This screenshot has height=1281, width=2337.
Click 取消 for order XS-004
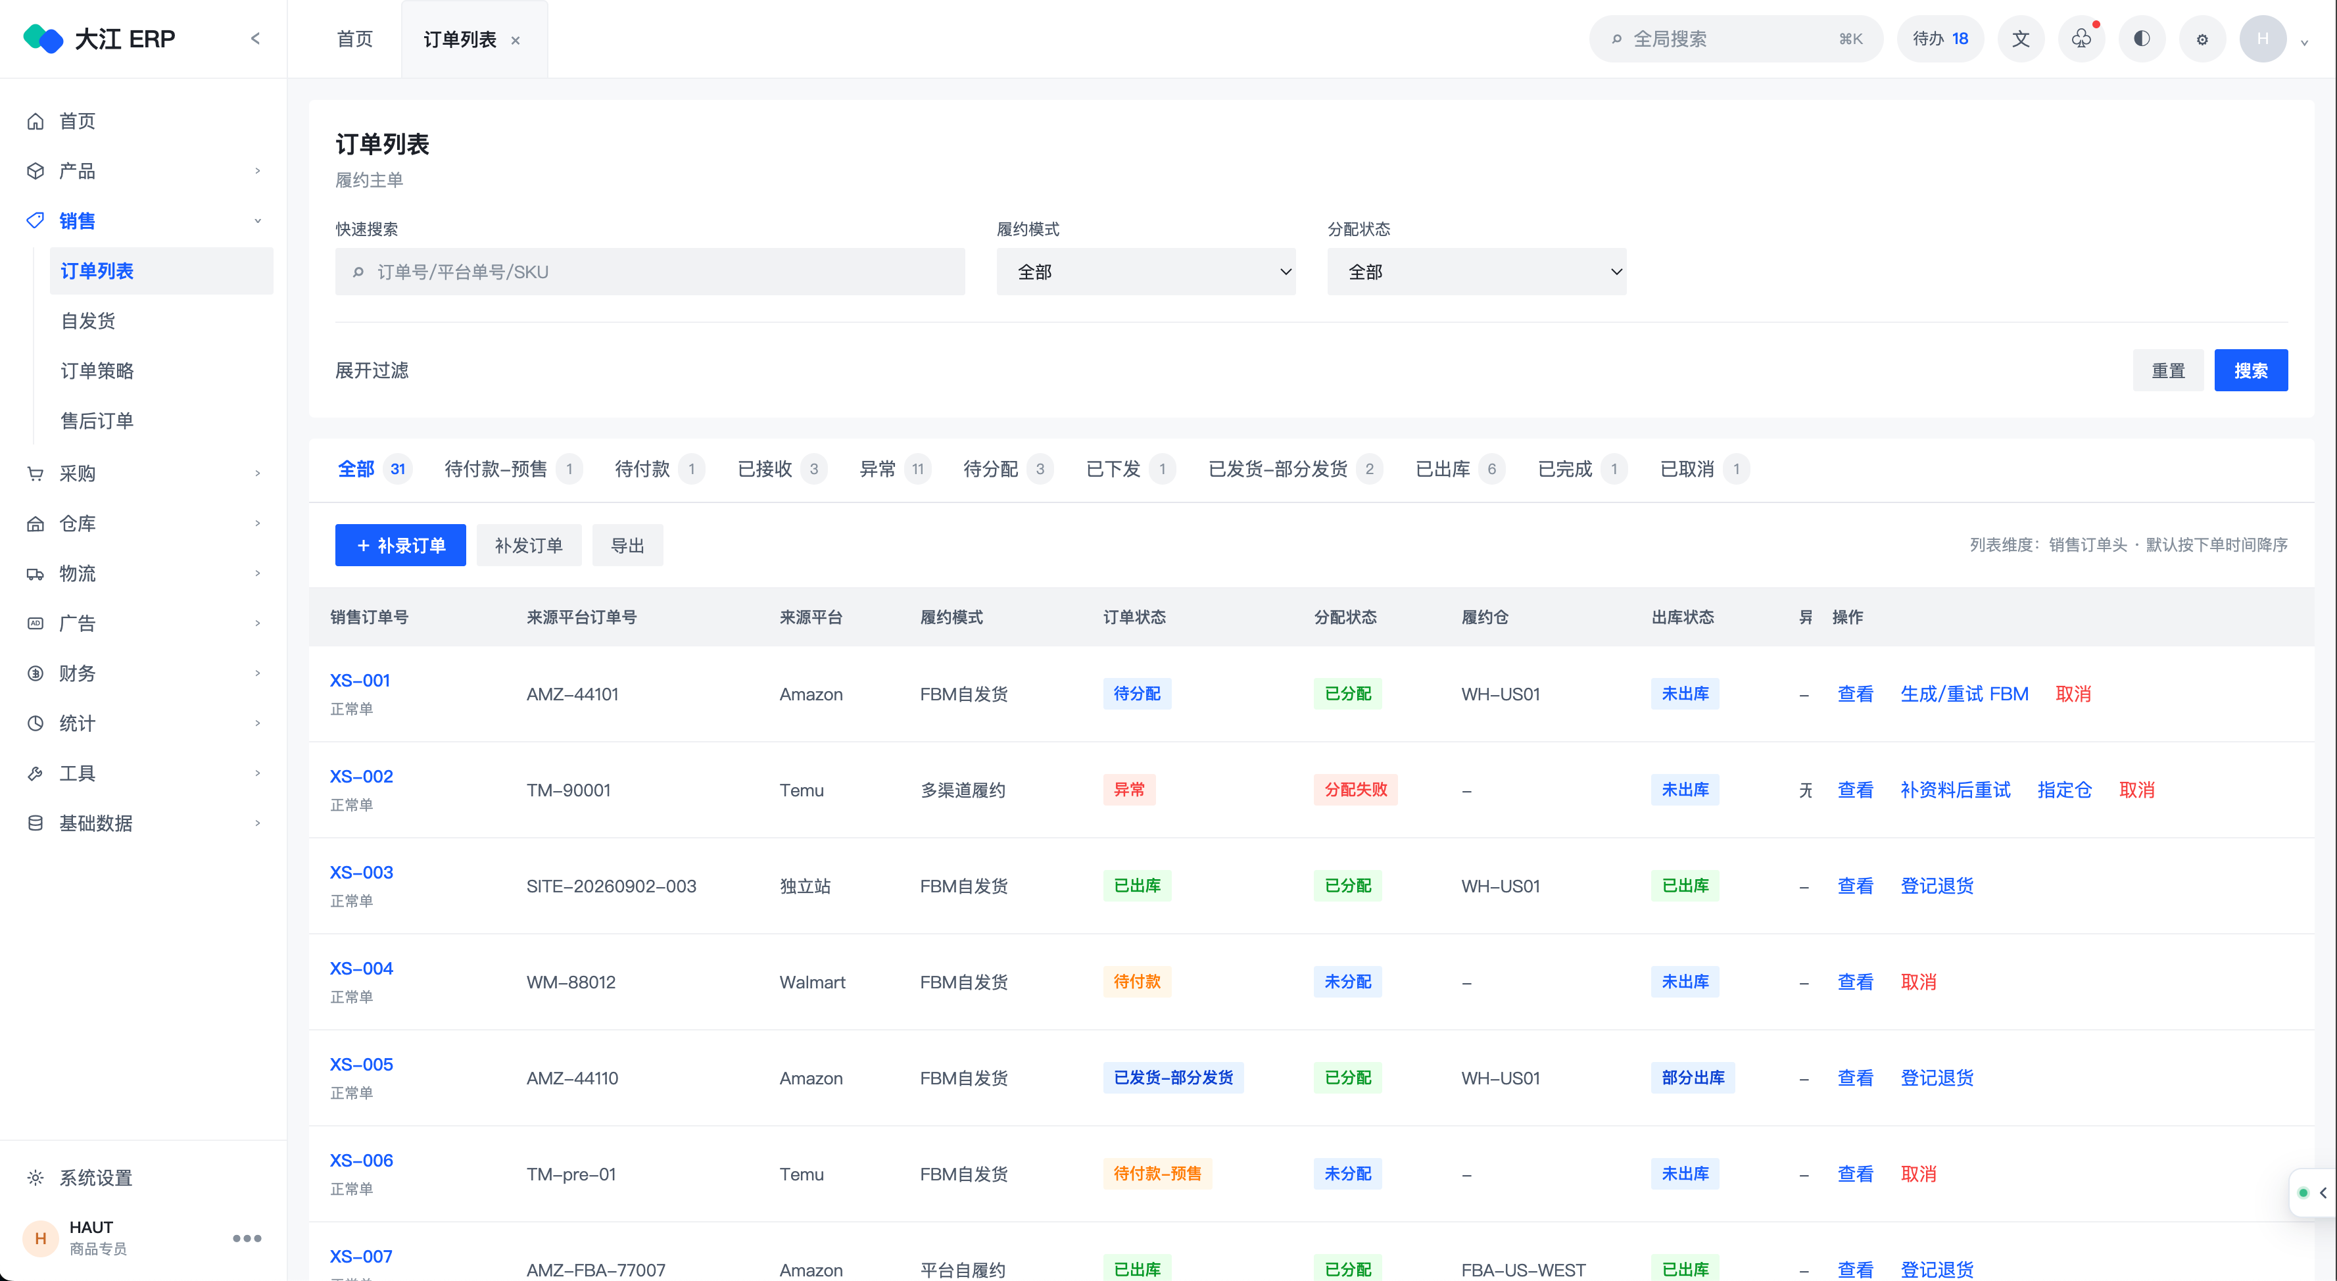coord(1919,982)
